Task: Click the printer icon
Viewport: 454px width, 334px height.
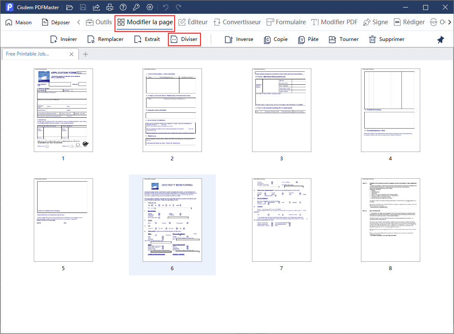Action: click(x=109, y=7)
